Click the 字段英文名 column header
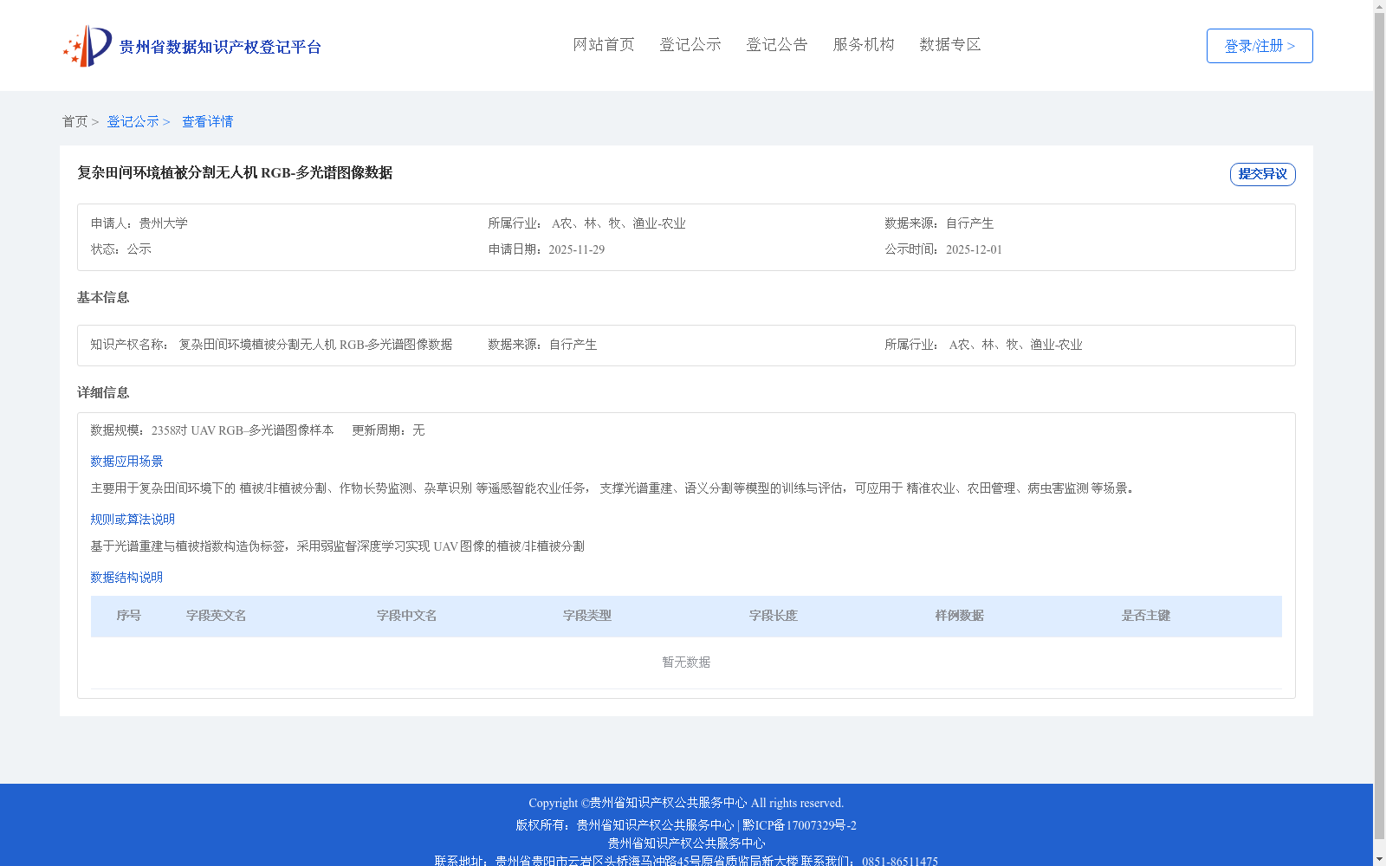This screenshot has width=1386, height=866. tap(216, 616)
